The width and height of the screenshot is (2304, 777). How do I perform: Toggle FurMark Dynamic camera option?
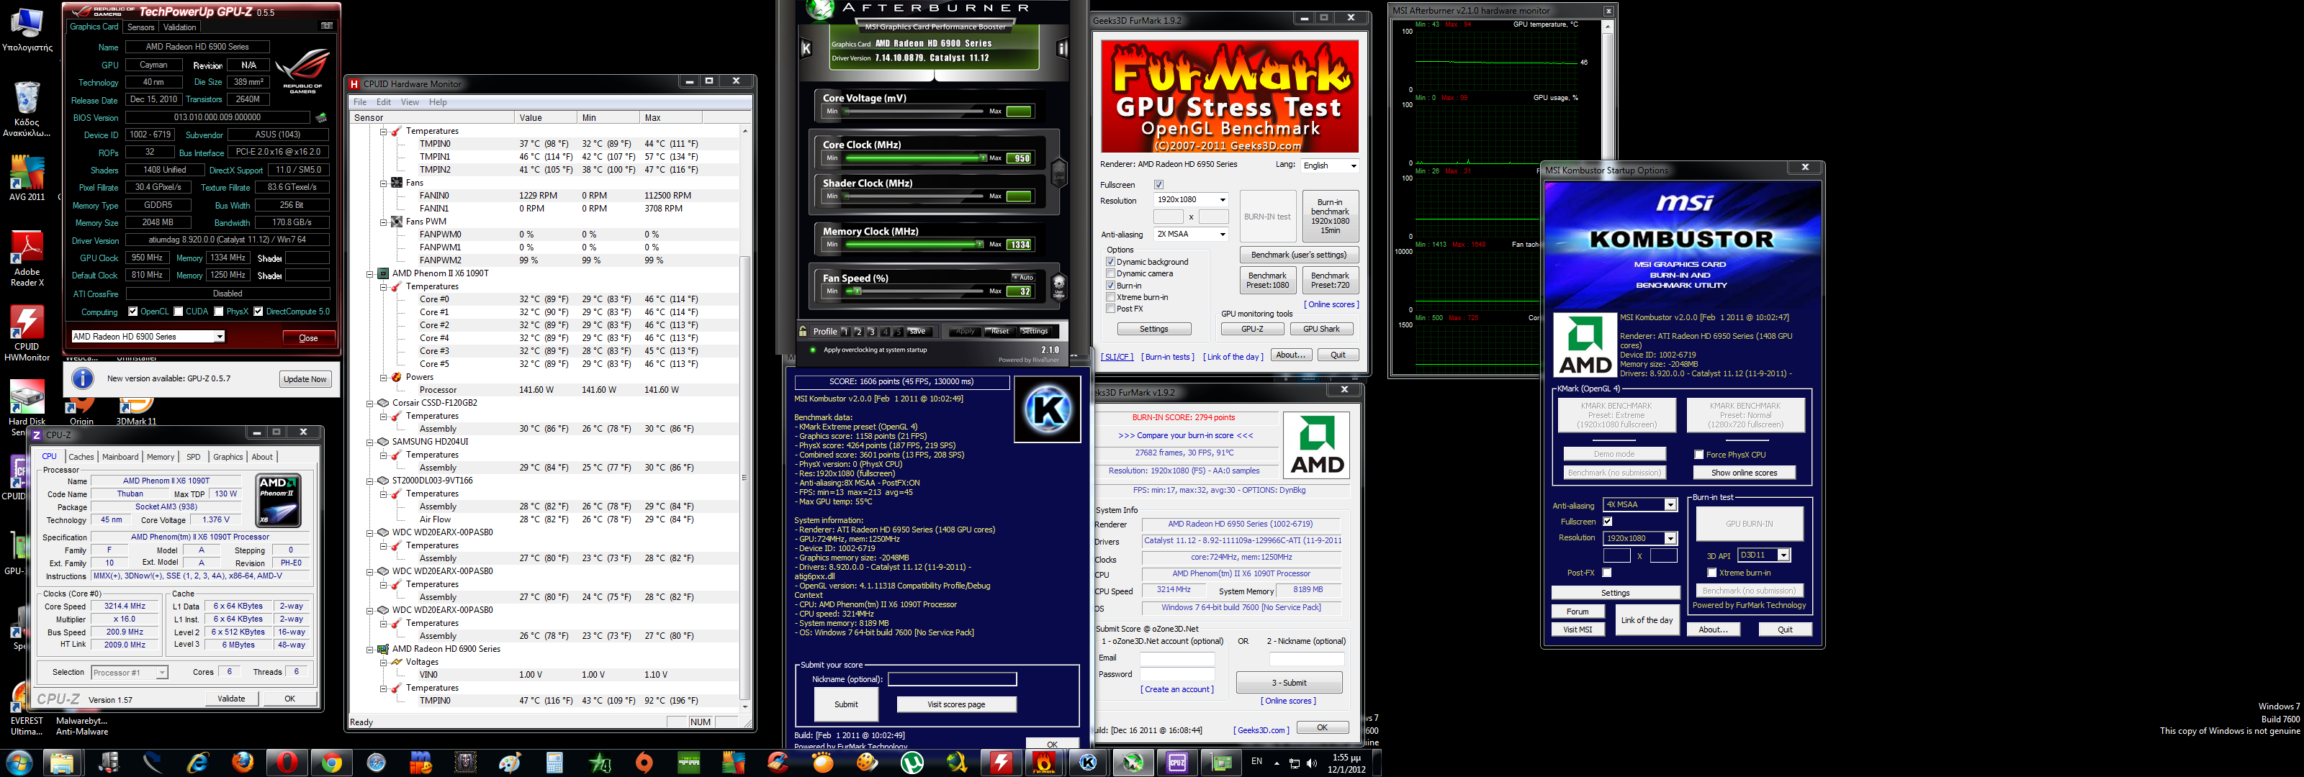tap(1111, 273)
